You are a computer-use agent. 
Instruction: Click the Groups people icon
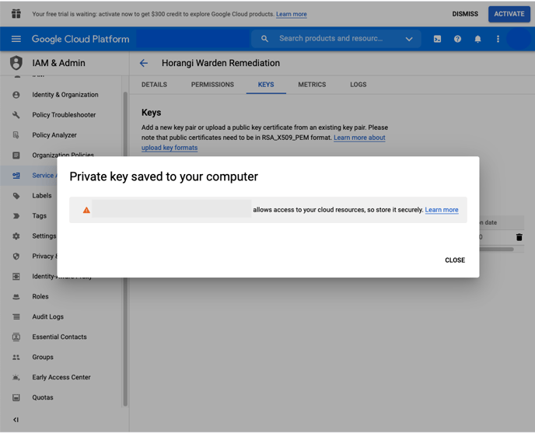click(x=16, y=358)
